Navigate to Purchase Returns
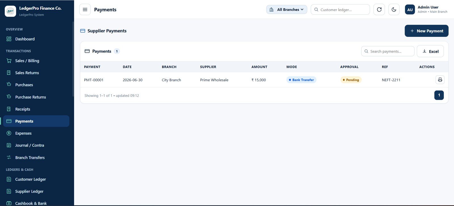Screen dimensions: 454x206 36,97
